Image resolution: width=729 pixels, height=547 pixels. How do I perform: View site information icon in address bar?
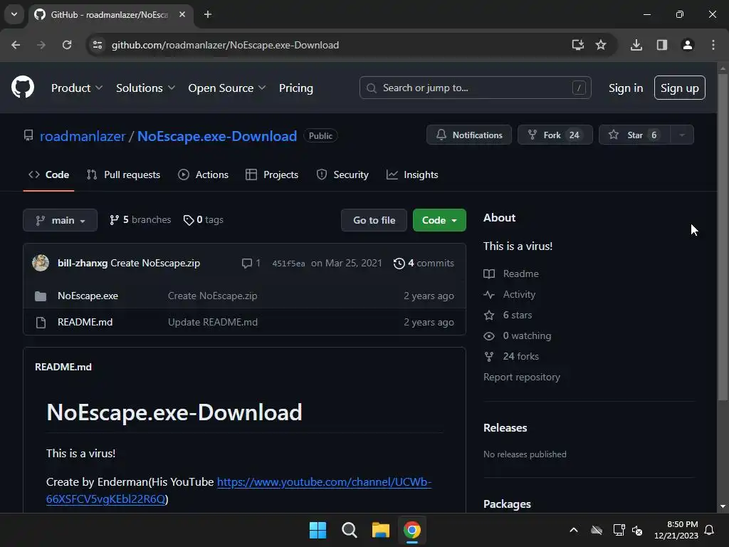(x=98, y=45)
